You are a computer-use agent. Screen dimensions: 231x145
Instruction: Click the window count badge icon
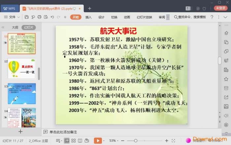[188, 9]
